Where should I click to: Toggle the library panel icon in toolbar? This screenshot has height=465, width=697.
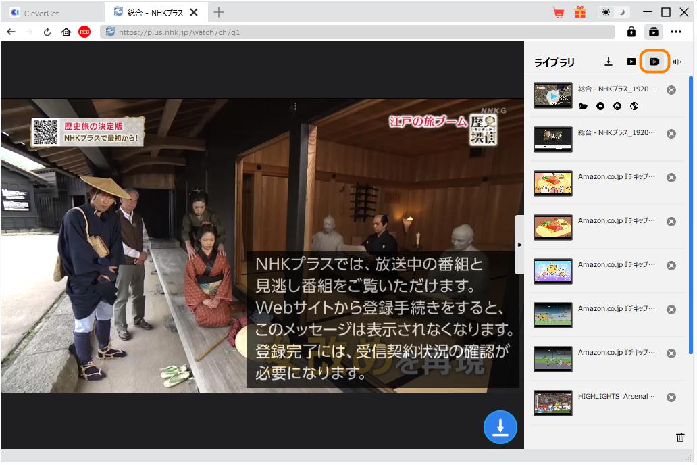pyautogui.click(x=654, y=32)
